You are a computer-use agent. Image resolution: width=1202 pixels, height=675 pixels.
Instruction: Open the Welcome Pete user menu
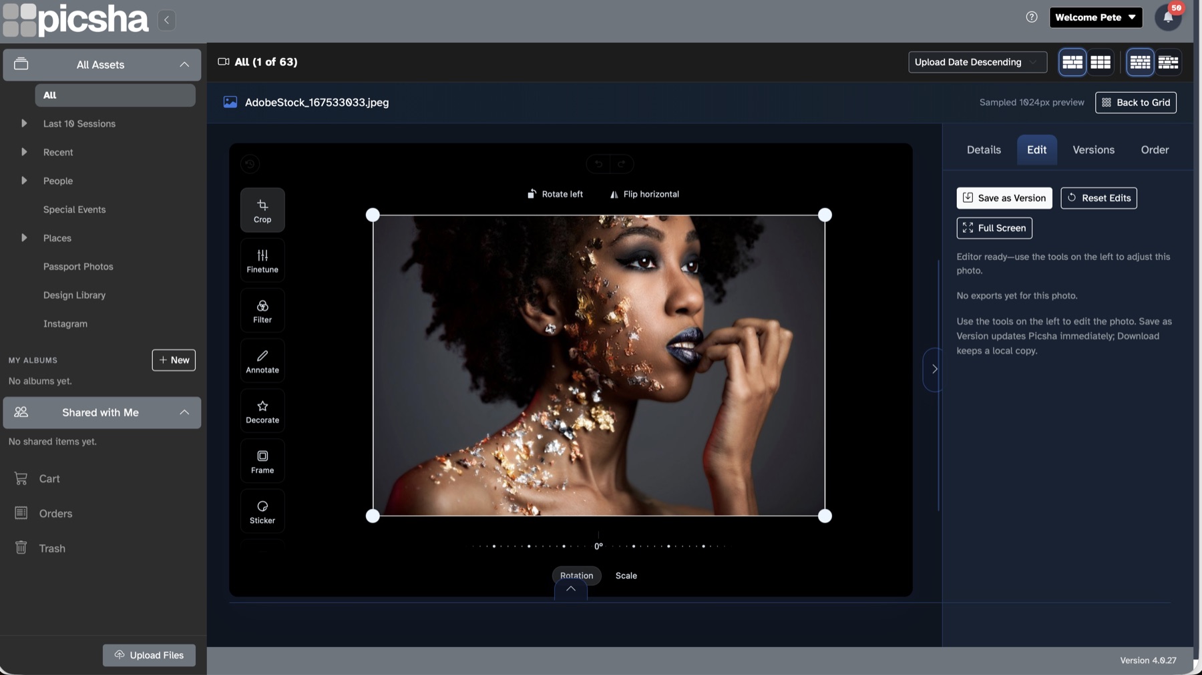pos(1095,17)
